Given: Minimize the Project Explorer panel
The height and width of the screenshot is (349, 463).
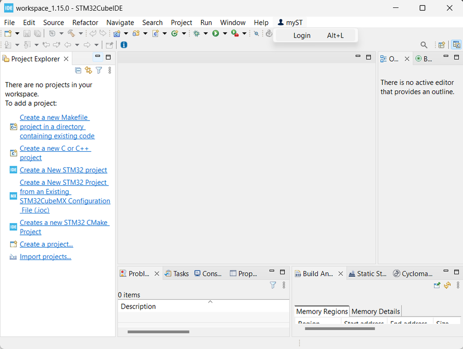Looking at the screenshot, I should [x=98, y=57].
